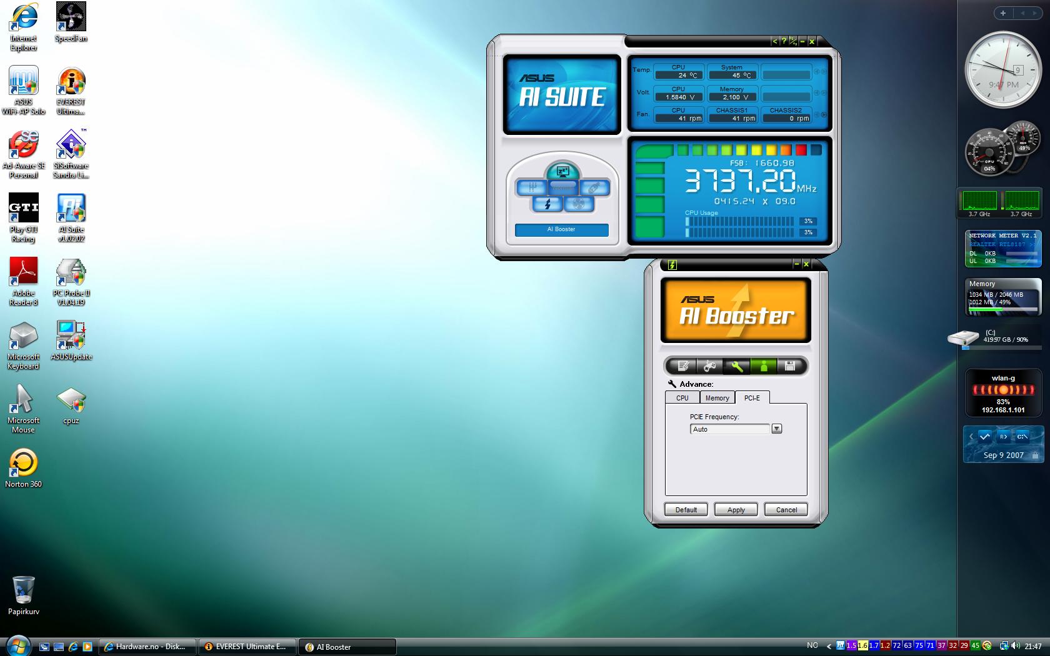This screenshot has width=1050, height=656.
Task: Click the help question mark in AI Suite title bar
Action: click(784, 41)
